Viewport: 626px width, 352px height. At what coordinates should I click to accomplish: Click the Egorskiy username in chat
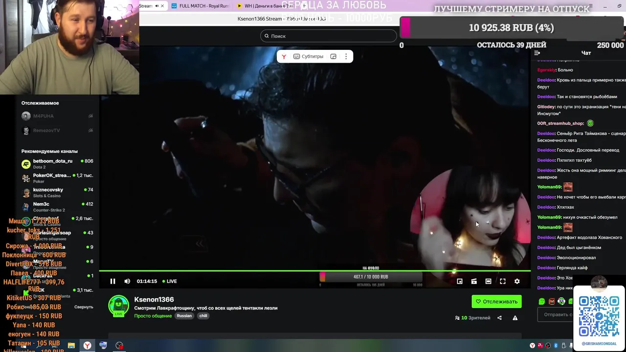(546, 70)
